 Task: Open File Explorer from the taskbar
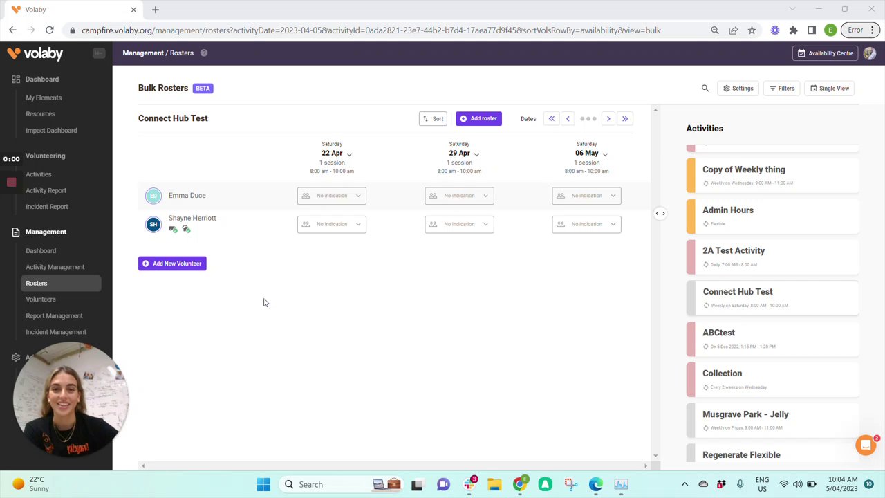coord(494,485)
